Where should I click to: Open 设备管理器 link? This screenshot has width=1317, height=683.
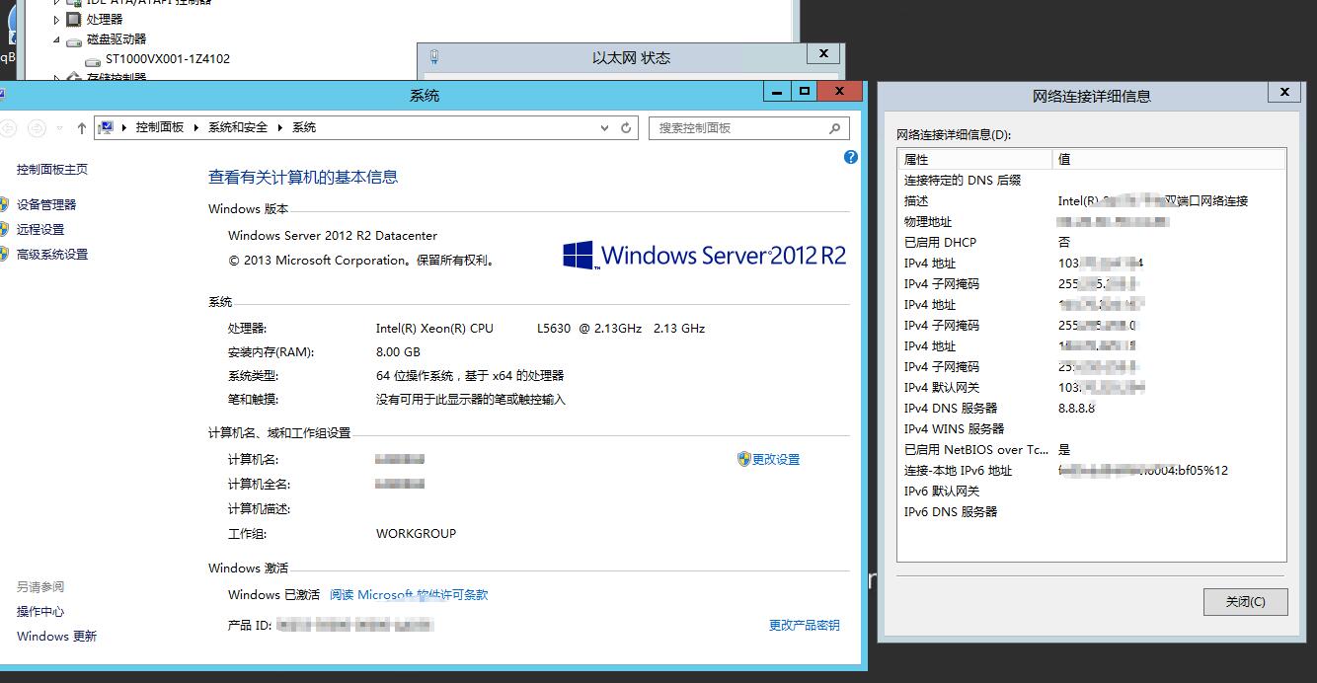(46, 204)
